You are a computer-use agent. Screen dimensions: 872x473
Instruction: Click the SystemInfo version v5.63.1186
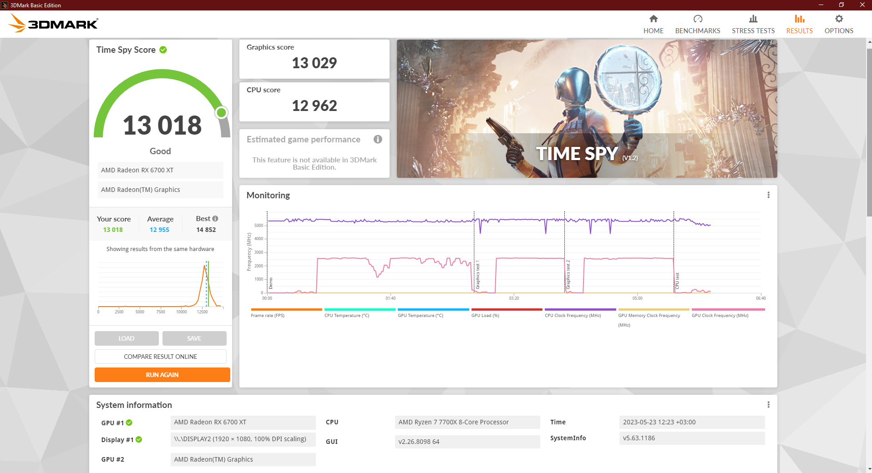pos(692,438)
